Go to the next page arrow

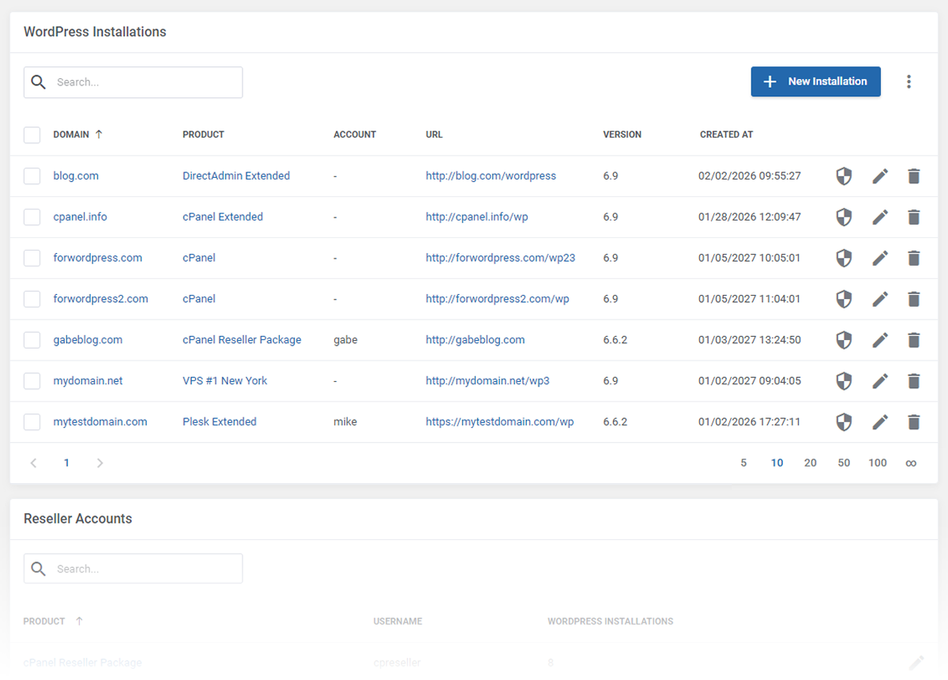click(x=100, y=463)
